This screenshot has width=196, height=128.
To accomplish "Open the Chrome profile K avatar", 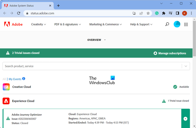I will (x=185, y=13).
